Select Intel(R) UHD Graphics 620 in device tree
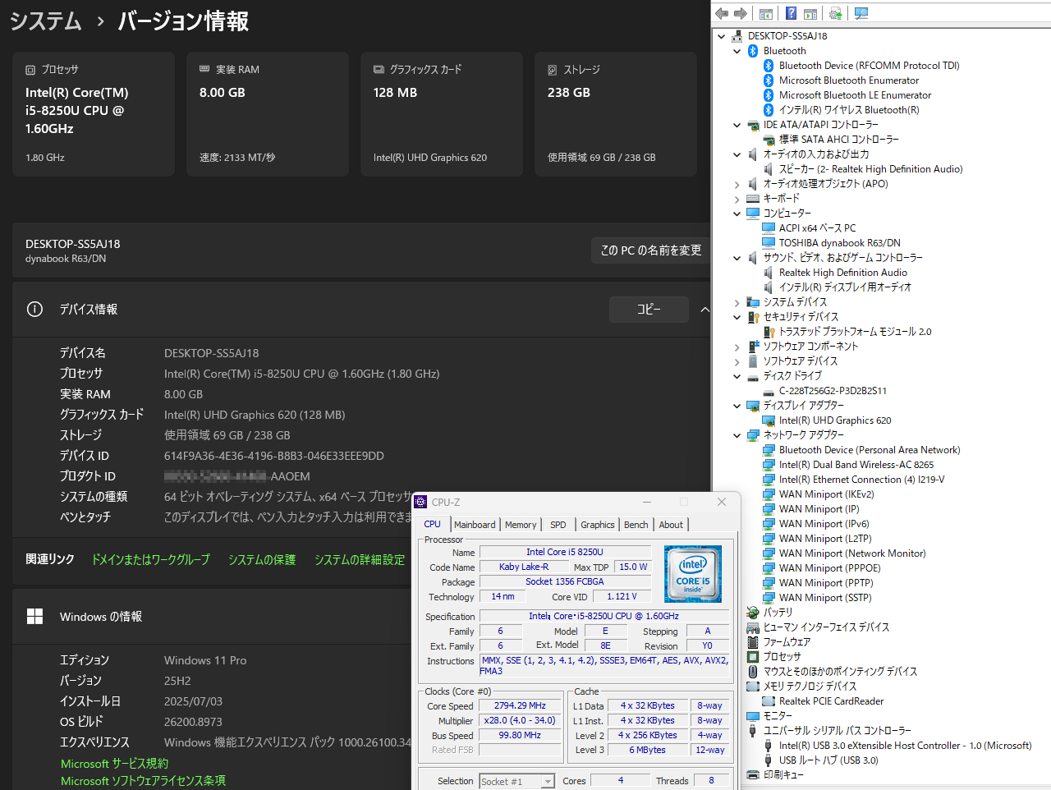The width and height of the screenshot is (1051, 790). [835, 420]
